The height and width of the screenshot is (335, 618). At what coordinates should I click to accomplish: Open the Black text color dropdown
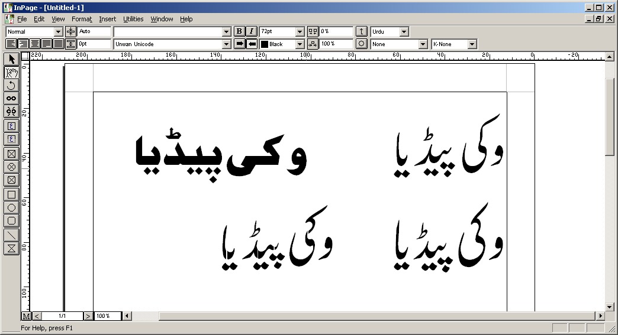point(300,44)
